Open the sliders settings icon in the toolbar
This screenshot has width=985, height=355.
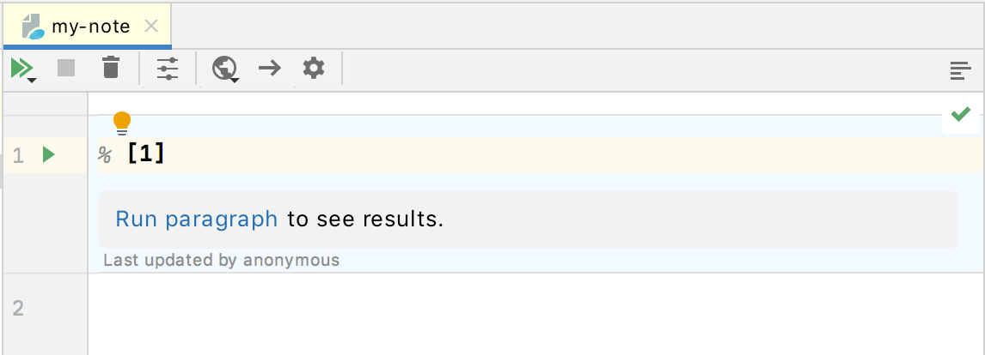pos(168,69)
